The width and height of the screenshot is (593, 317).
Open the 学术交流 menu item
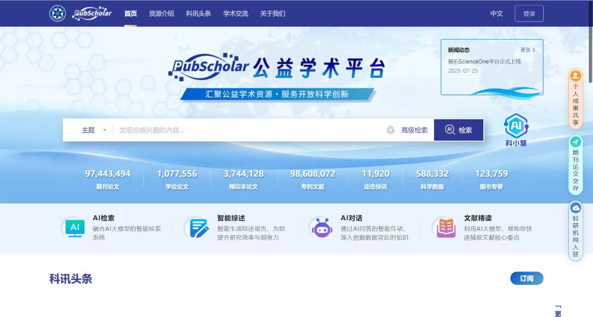235,14
